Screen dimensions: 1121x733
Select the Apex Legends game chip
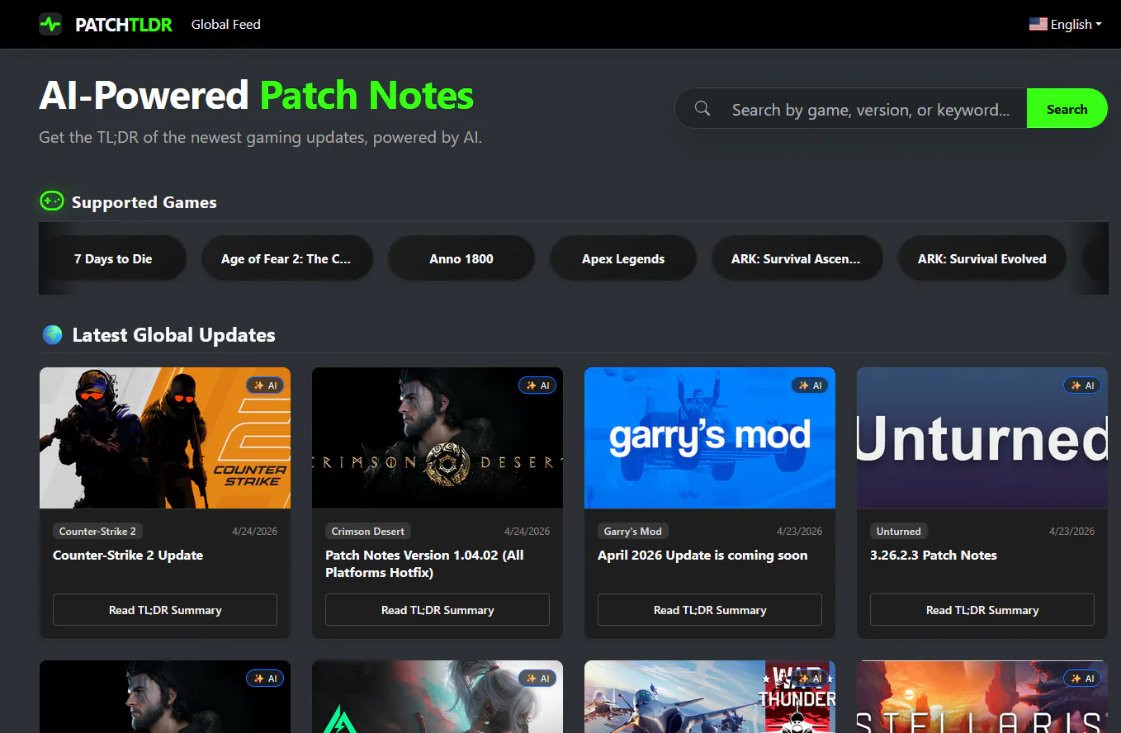coord(623,258)
